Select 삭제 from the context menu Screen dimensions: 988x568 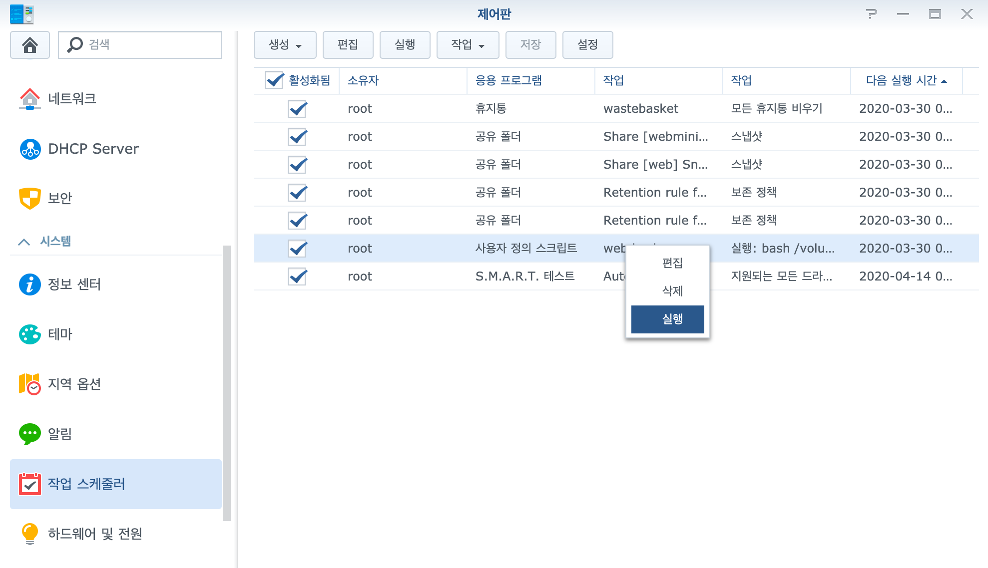point(667,291)
